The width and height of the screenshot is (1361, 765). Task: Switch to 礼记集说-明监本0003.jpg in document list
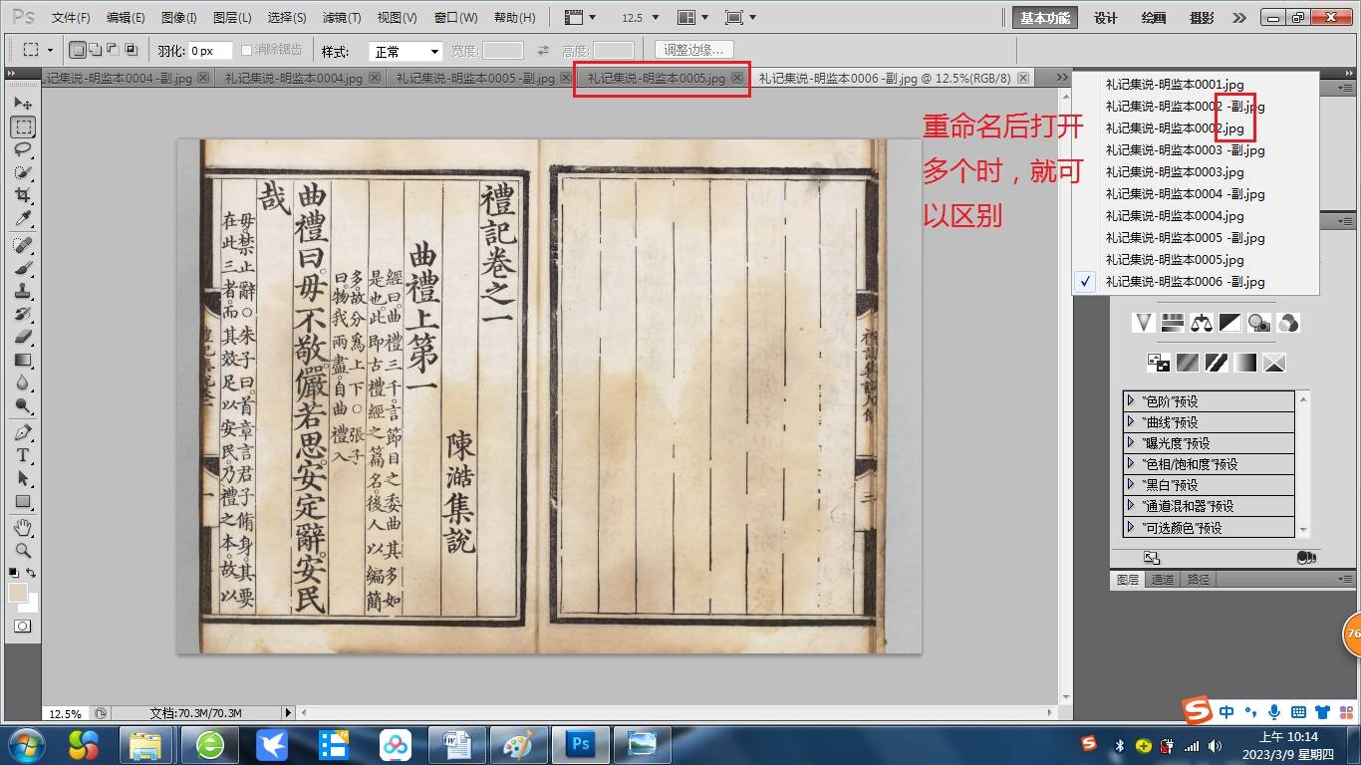[1174, 172]
